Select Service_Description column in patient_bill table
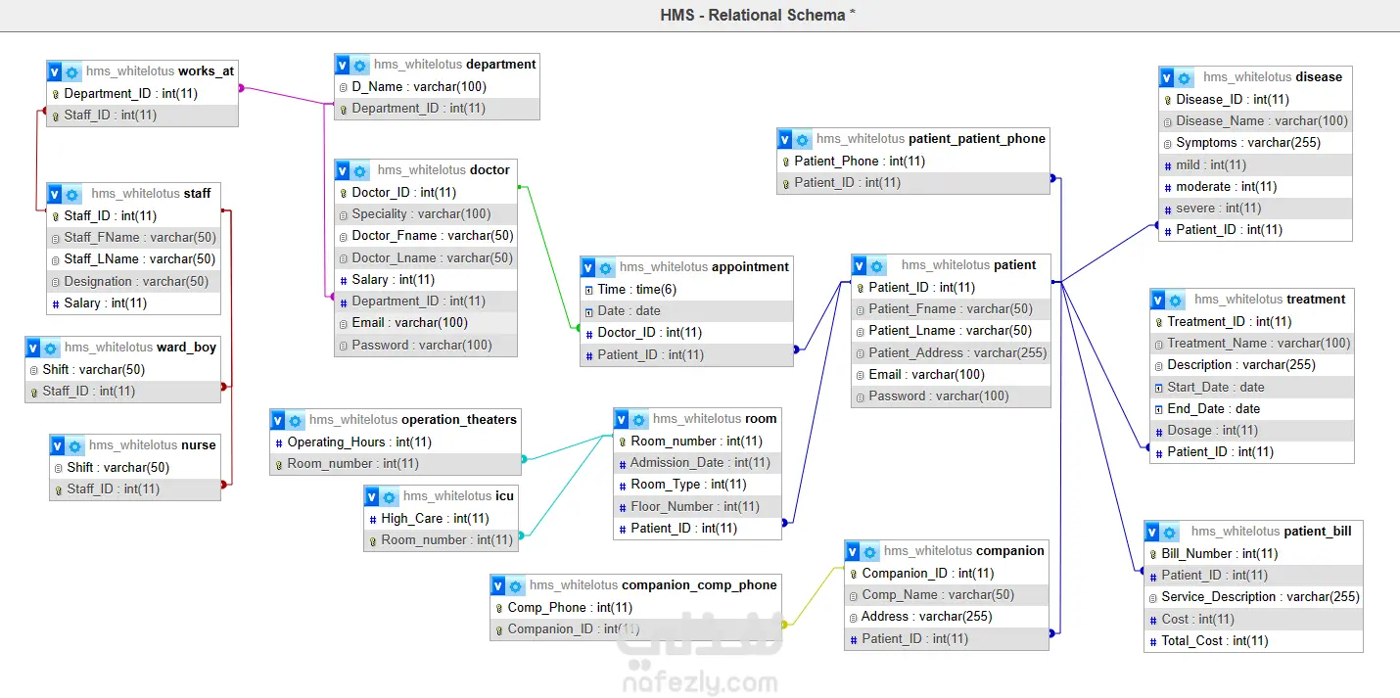 pyautogui.click(x=1253, y=597)
